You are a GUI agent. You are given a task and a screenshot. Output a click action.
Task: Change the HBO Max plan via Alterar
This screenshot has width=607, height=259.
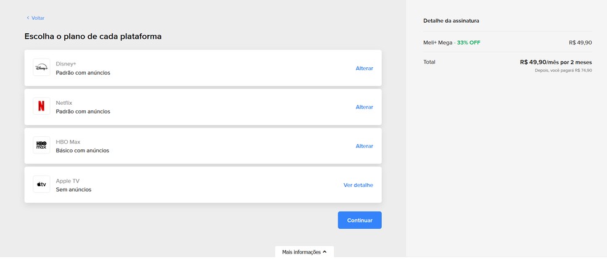364,146
